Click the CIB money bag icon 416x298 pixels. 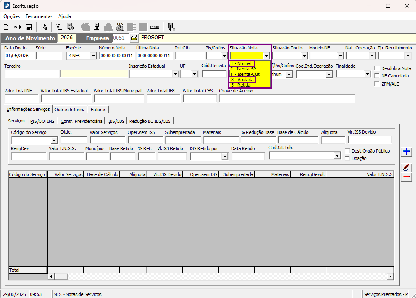pos(120,27)
